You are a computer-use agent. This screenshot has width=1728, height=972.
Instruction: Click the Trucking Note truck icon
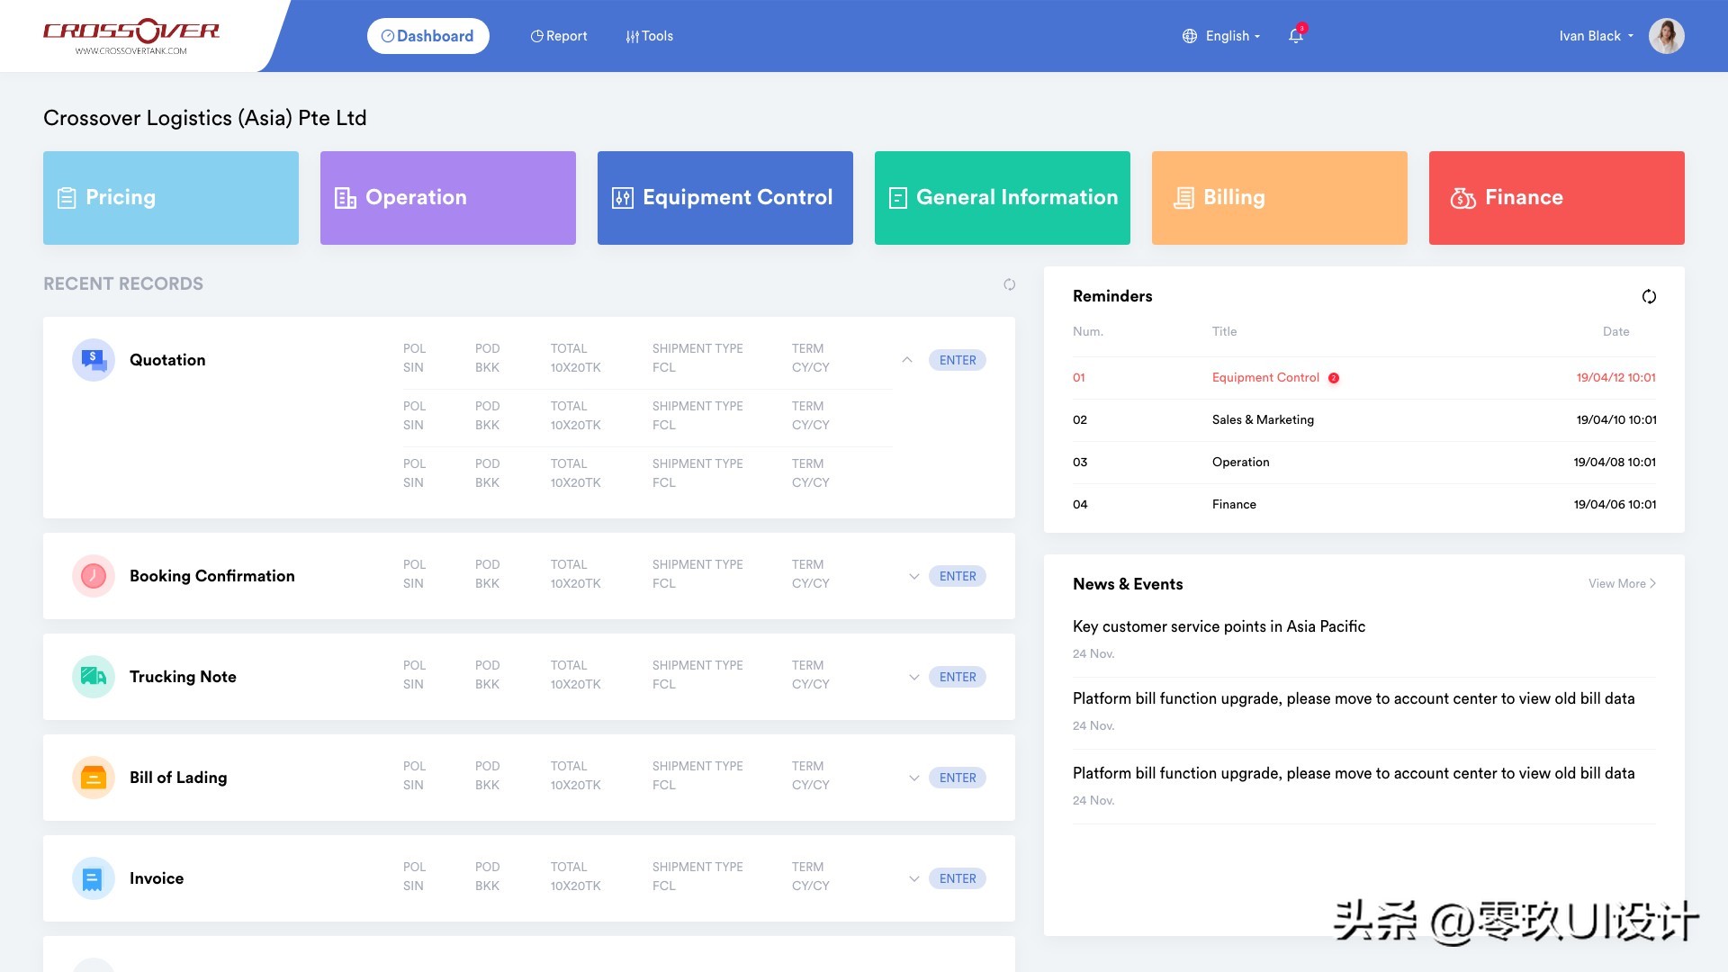94,677
